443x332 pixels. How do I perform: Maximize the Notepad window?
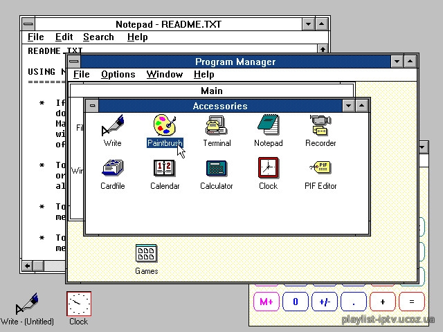(321, 24)
